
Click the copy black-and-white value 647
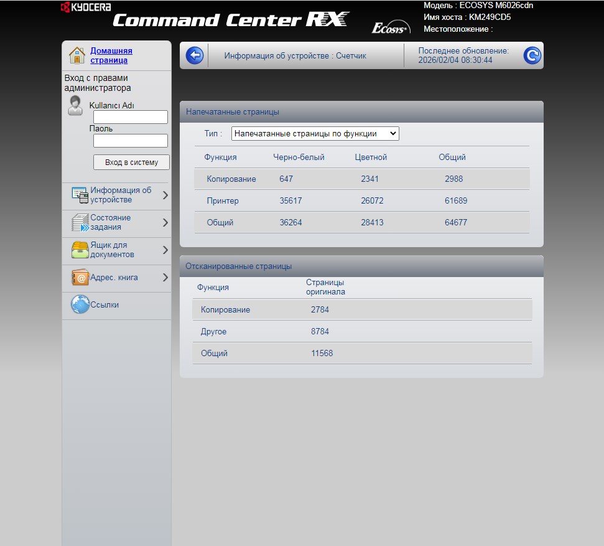click(x=286, y=179)
